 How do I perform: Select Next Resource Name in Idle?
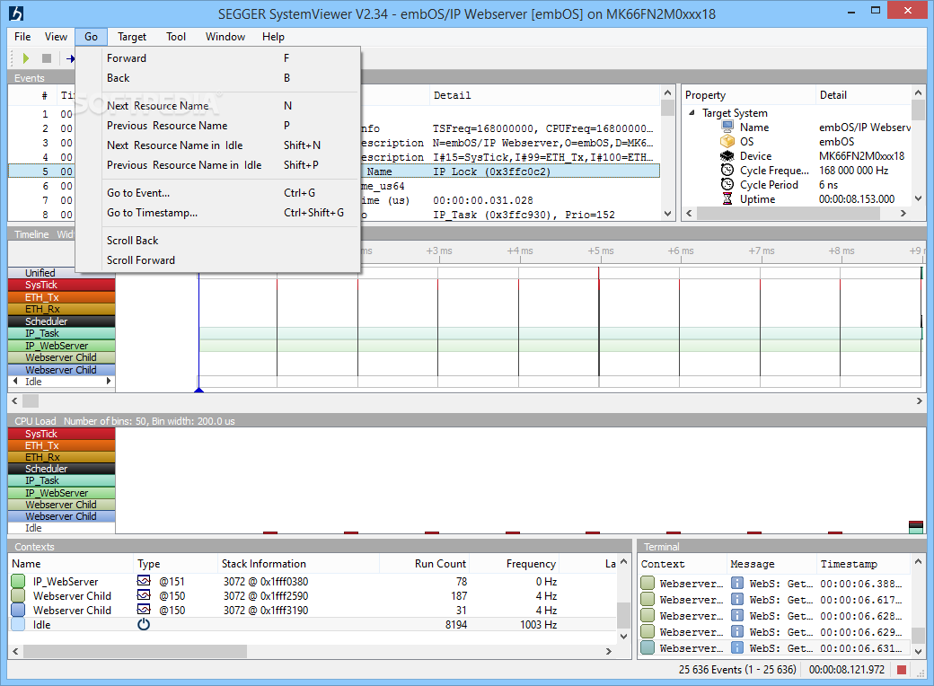coord(218,145)
